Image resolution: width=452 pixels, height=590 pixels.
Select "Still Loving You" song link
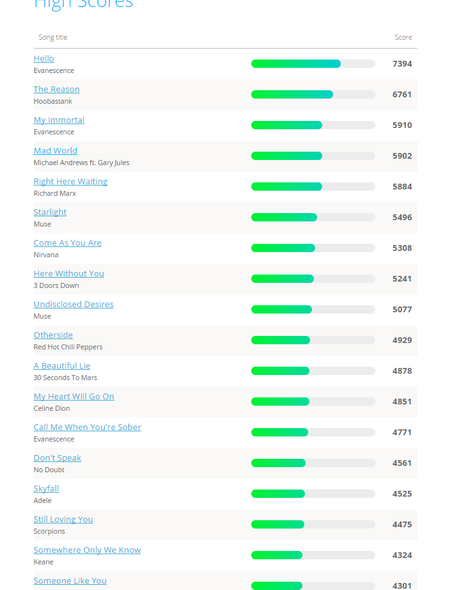(63, 520)
